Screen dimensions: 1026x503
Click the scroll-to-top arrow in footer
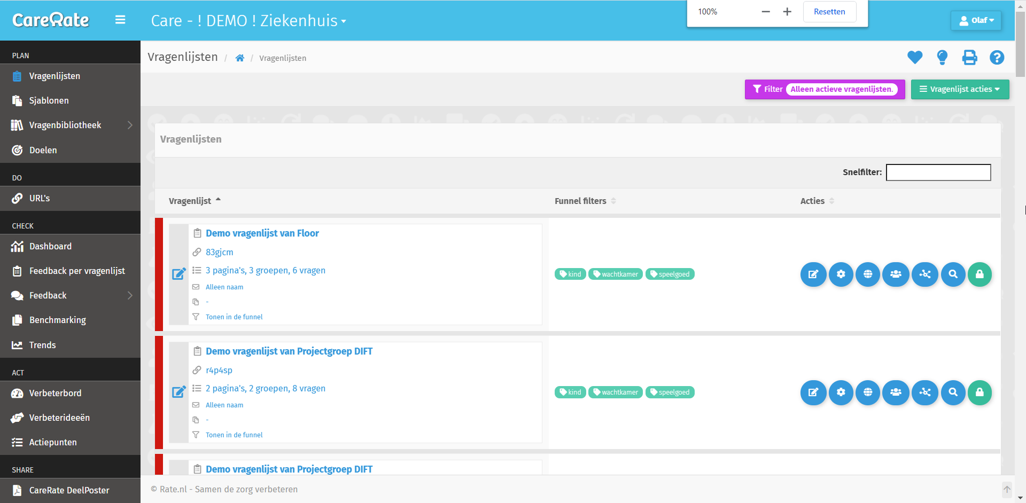(1007, 490)
